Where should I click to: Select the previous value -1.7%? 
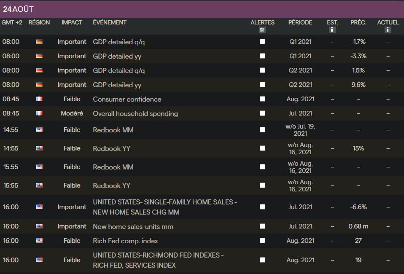pos(358,42)
